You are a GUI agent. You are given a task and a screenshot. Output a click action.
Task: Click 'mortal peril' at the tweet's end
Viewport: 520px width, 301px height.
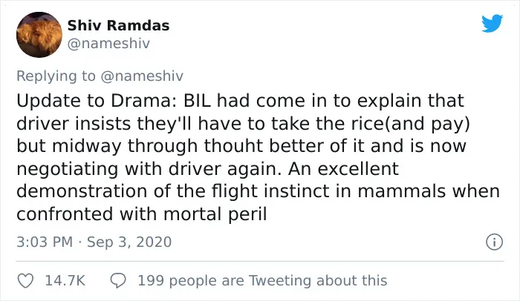pos(215,214)
